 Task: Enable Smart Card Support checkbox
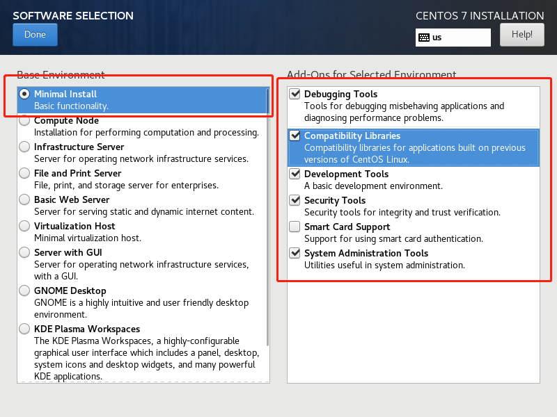click(295, 227)
